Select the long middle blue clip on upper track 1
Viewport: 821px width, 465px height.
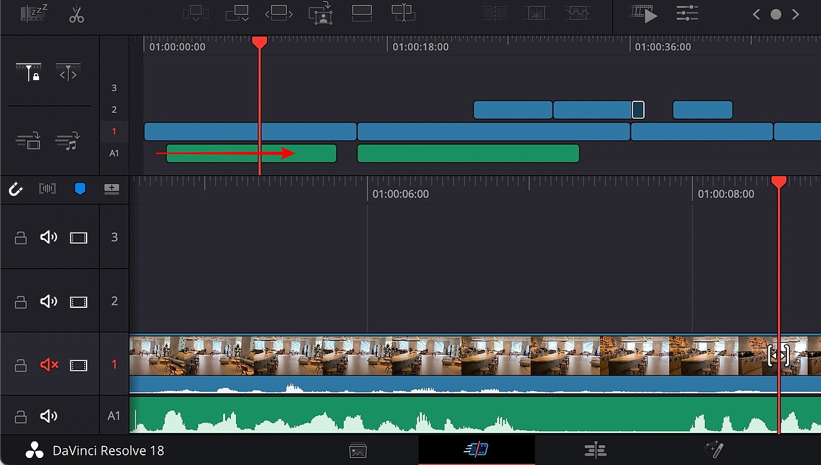coord(493,131)
